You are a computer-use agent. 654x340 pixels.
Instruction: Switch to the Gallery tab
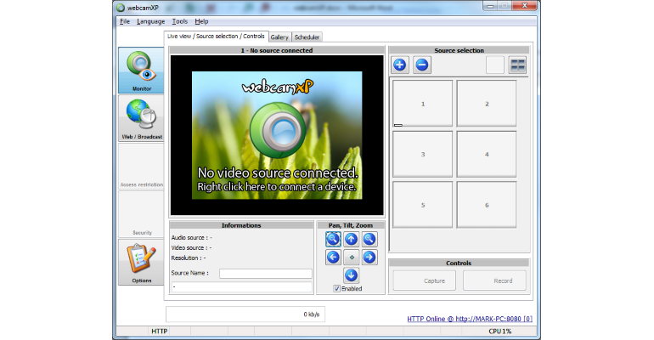click(x=279, y=37)
